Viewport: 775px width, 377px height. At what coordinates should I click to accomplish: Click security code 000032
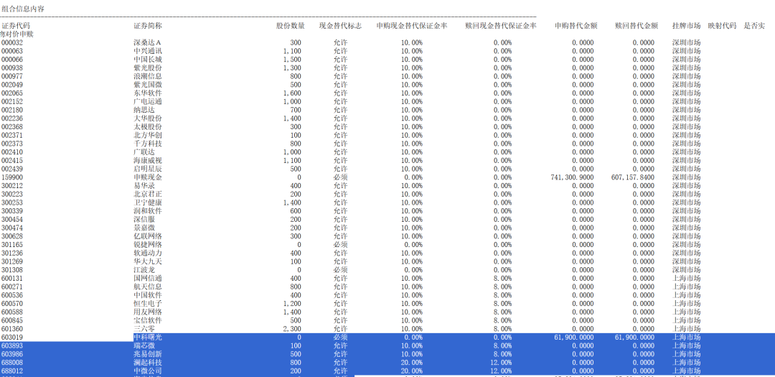(x=12, y=42)
